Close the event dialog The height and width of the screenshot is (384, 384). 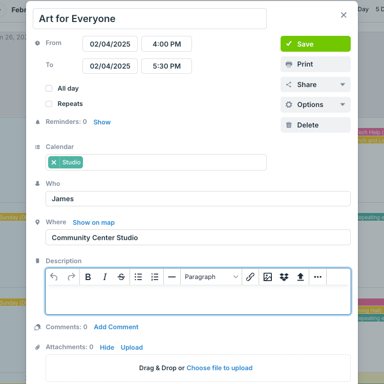(344, 15)
